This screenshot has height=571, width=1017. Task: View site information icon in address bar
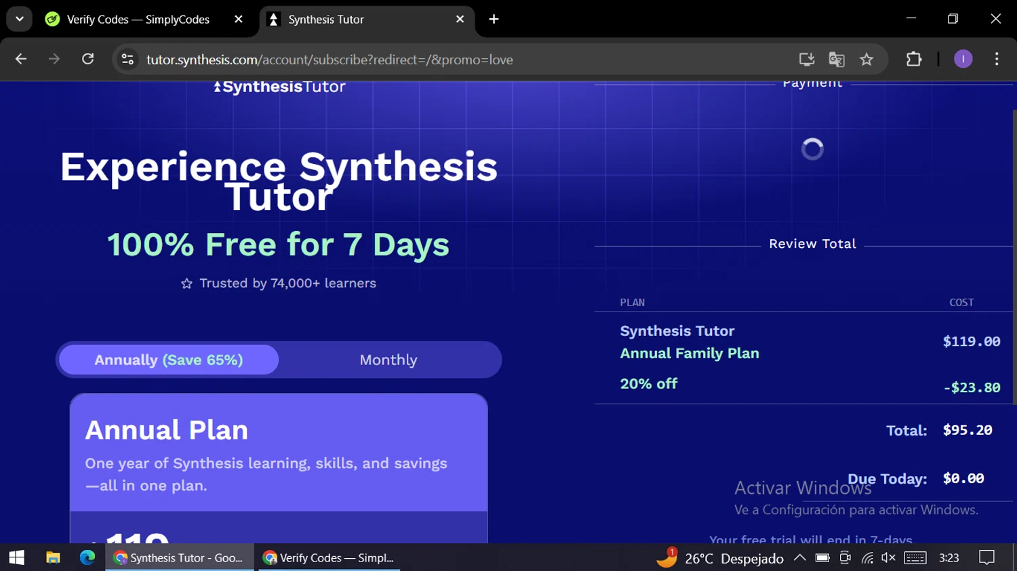point(127,60)
